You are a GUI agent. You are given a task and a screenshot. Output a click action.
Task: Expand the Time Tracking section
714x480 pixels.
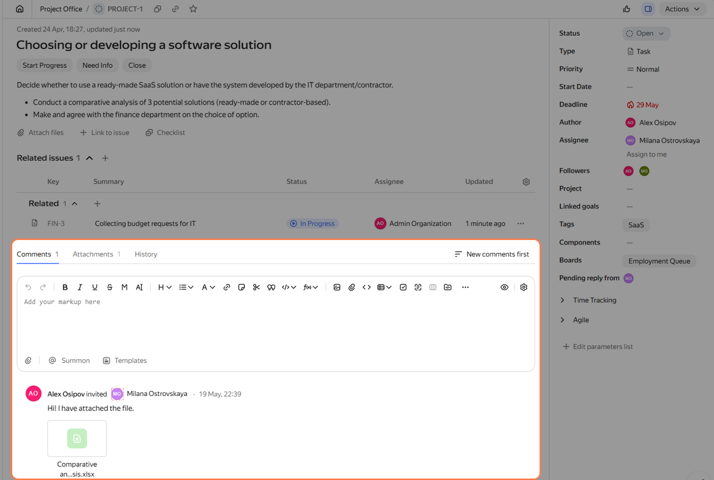tap(589, 300)
